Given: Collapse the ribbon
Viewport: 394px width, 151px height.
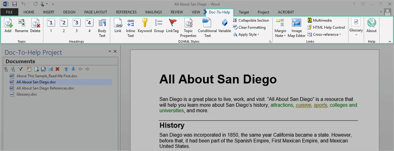Looking at the screenshot, I should pos(390,41).
